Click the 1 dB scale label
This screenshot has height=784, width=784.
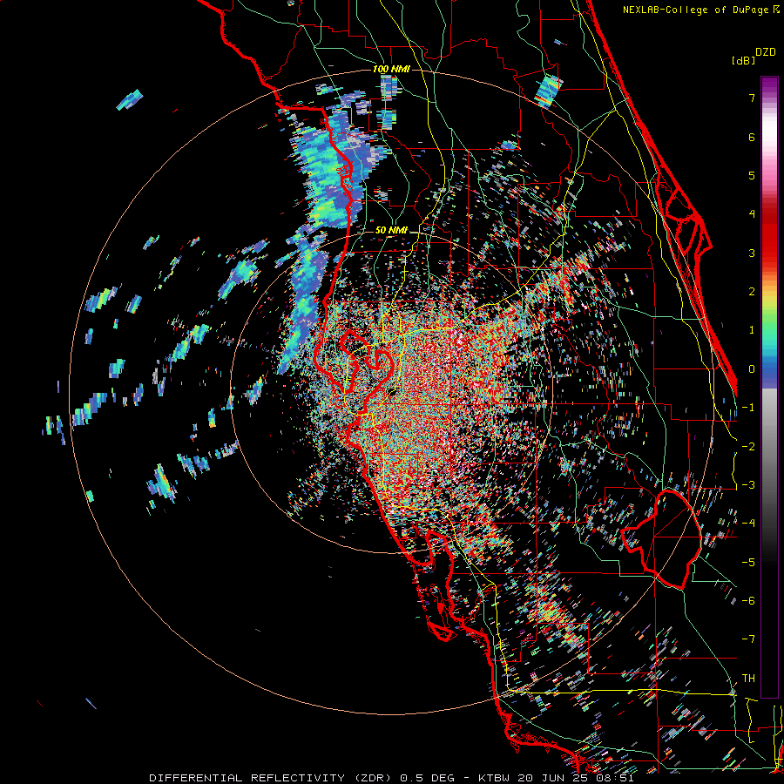(752, 330)
